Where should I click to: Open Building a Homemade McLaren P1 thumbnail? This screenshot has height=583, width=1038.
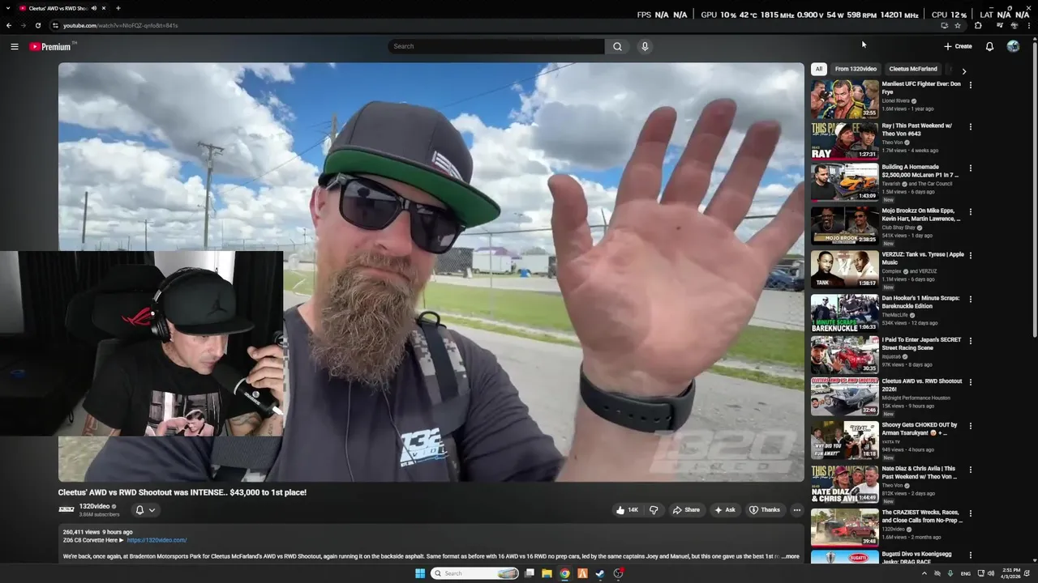coord(844,182)
